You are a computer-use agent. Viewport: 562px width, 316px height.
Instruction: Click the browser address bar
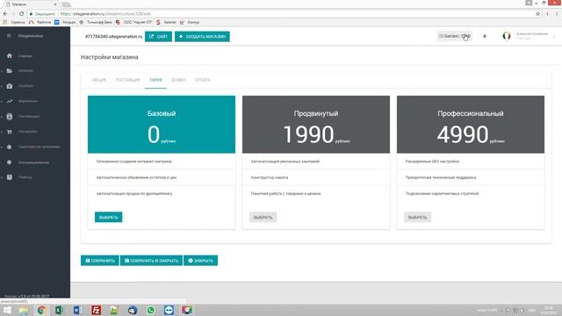click(x=283, y=14)
